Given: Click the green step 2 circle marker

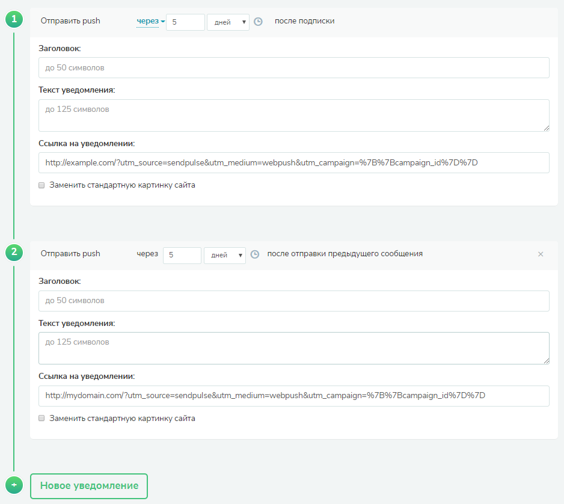Looking at the screenshot, I should click(x=14, y=252).
